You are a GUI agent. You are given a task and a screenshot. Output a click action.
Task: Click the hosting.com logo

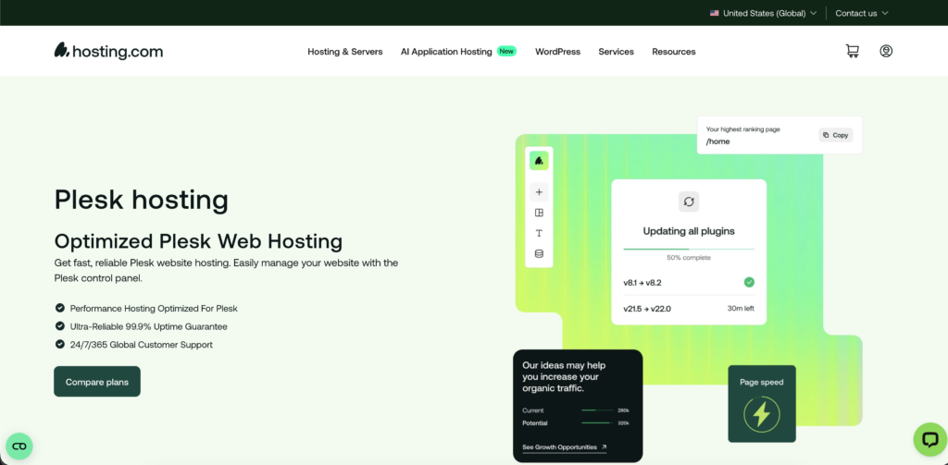(109, 51)
